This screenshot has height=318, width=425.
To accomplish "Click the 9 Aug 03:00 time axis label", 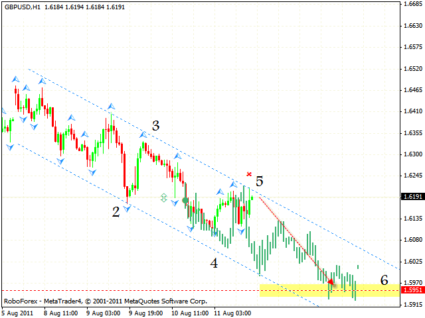I will click(x=104, y=313).
